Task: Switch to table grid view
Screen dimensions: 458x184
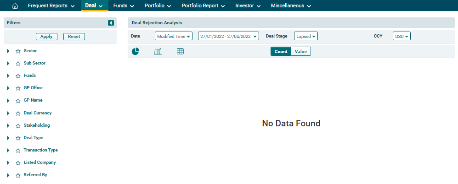Action: pyautogui.click(x=181, y=51)
